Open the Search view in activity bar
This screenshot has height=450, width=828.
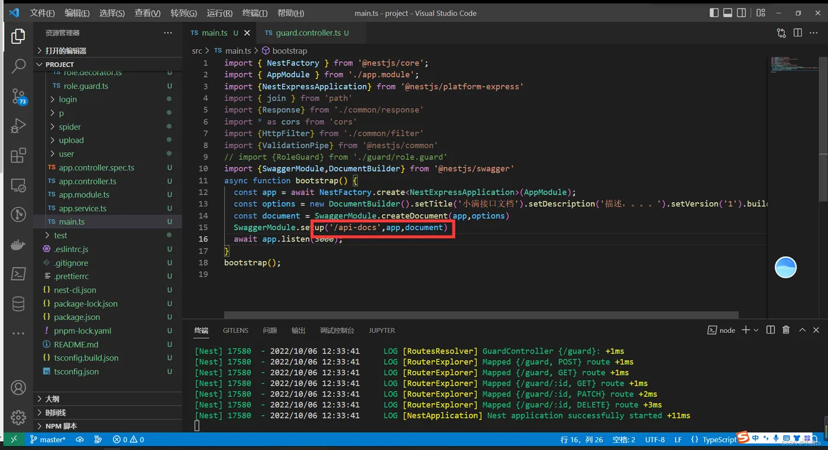pyautogui.click(x=18, y=66)
